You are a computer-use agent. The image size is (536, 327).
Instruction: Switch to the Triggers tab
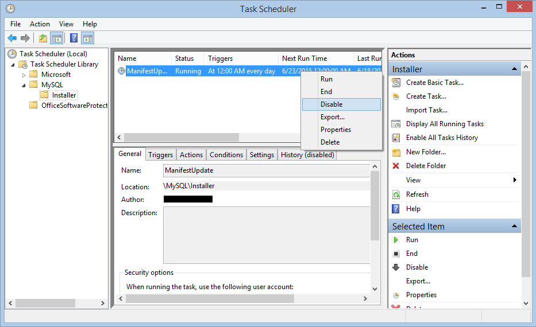pyautogui.click(x=161, y=155)
